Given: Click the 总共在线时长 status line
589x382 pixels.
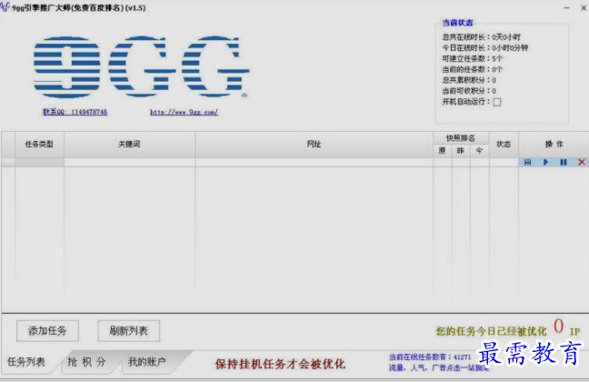Looking at the screenshot, I should click(482, 37).
